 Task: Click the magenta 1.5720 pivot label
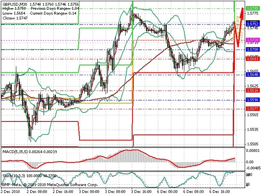[x=253, y=40]
